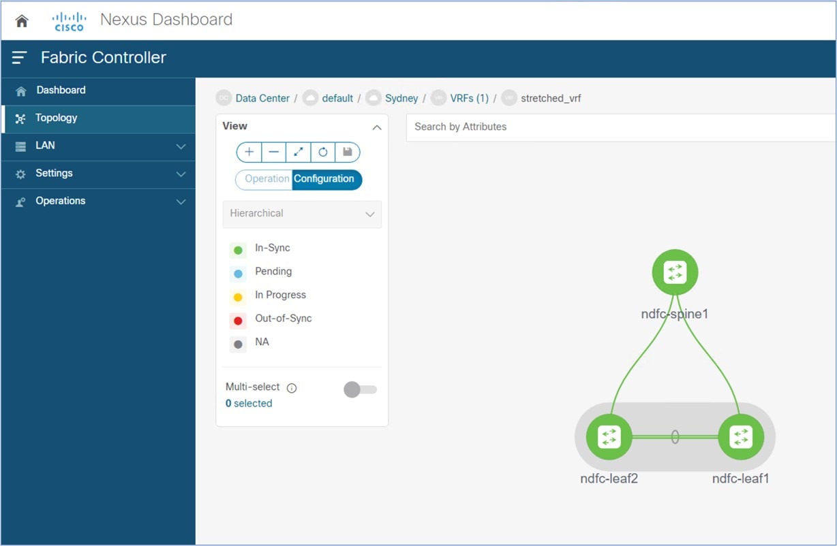
Task: Expand the LAN menu chevron
Action: tap(181, 146)
